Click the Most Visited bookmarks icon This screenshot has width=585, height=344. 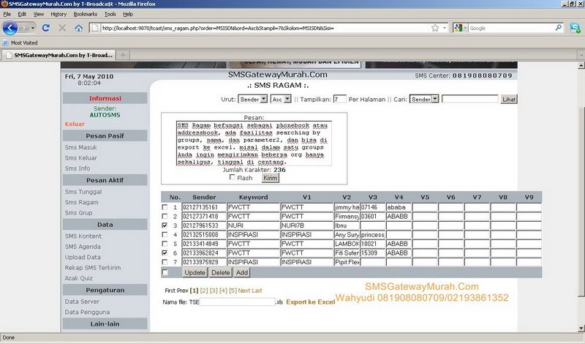coord(6,42)
